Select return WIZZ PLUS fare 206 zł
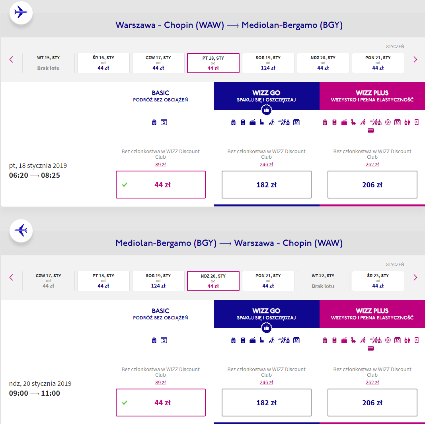This screenshot has height=424, width=425. point(372,403)
